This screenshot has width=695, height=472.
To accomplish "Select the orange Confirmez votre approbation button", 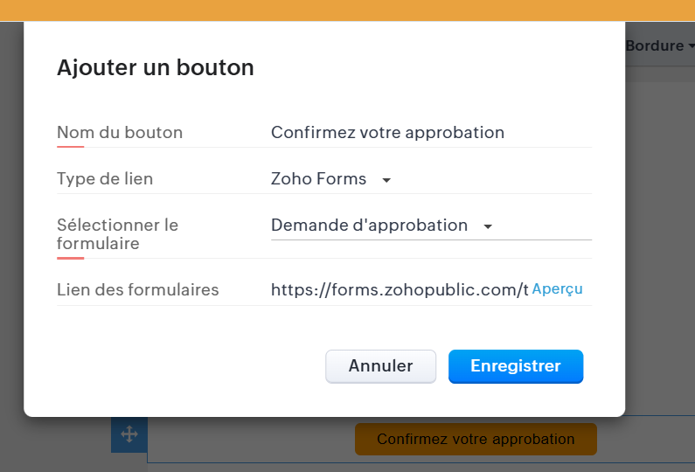I will pyautogui.click(x=476, y=439).
